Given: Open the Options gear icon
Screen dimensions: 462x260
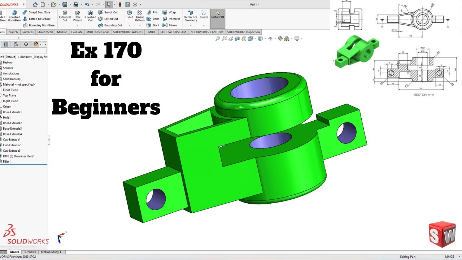Looking at the screenshot, I should point(135,5).
